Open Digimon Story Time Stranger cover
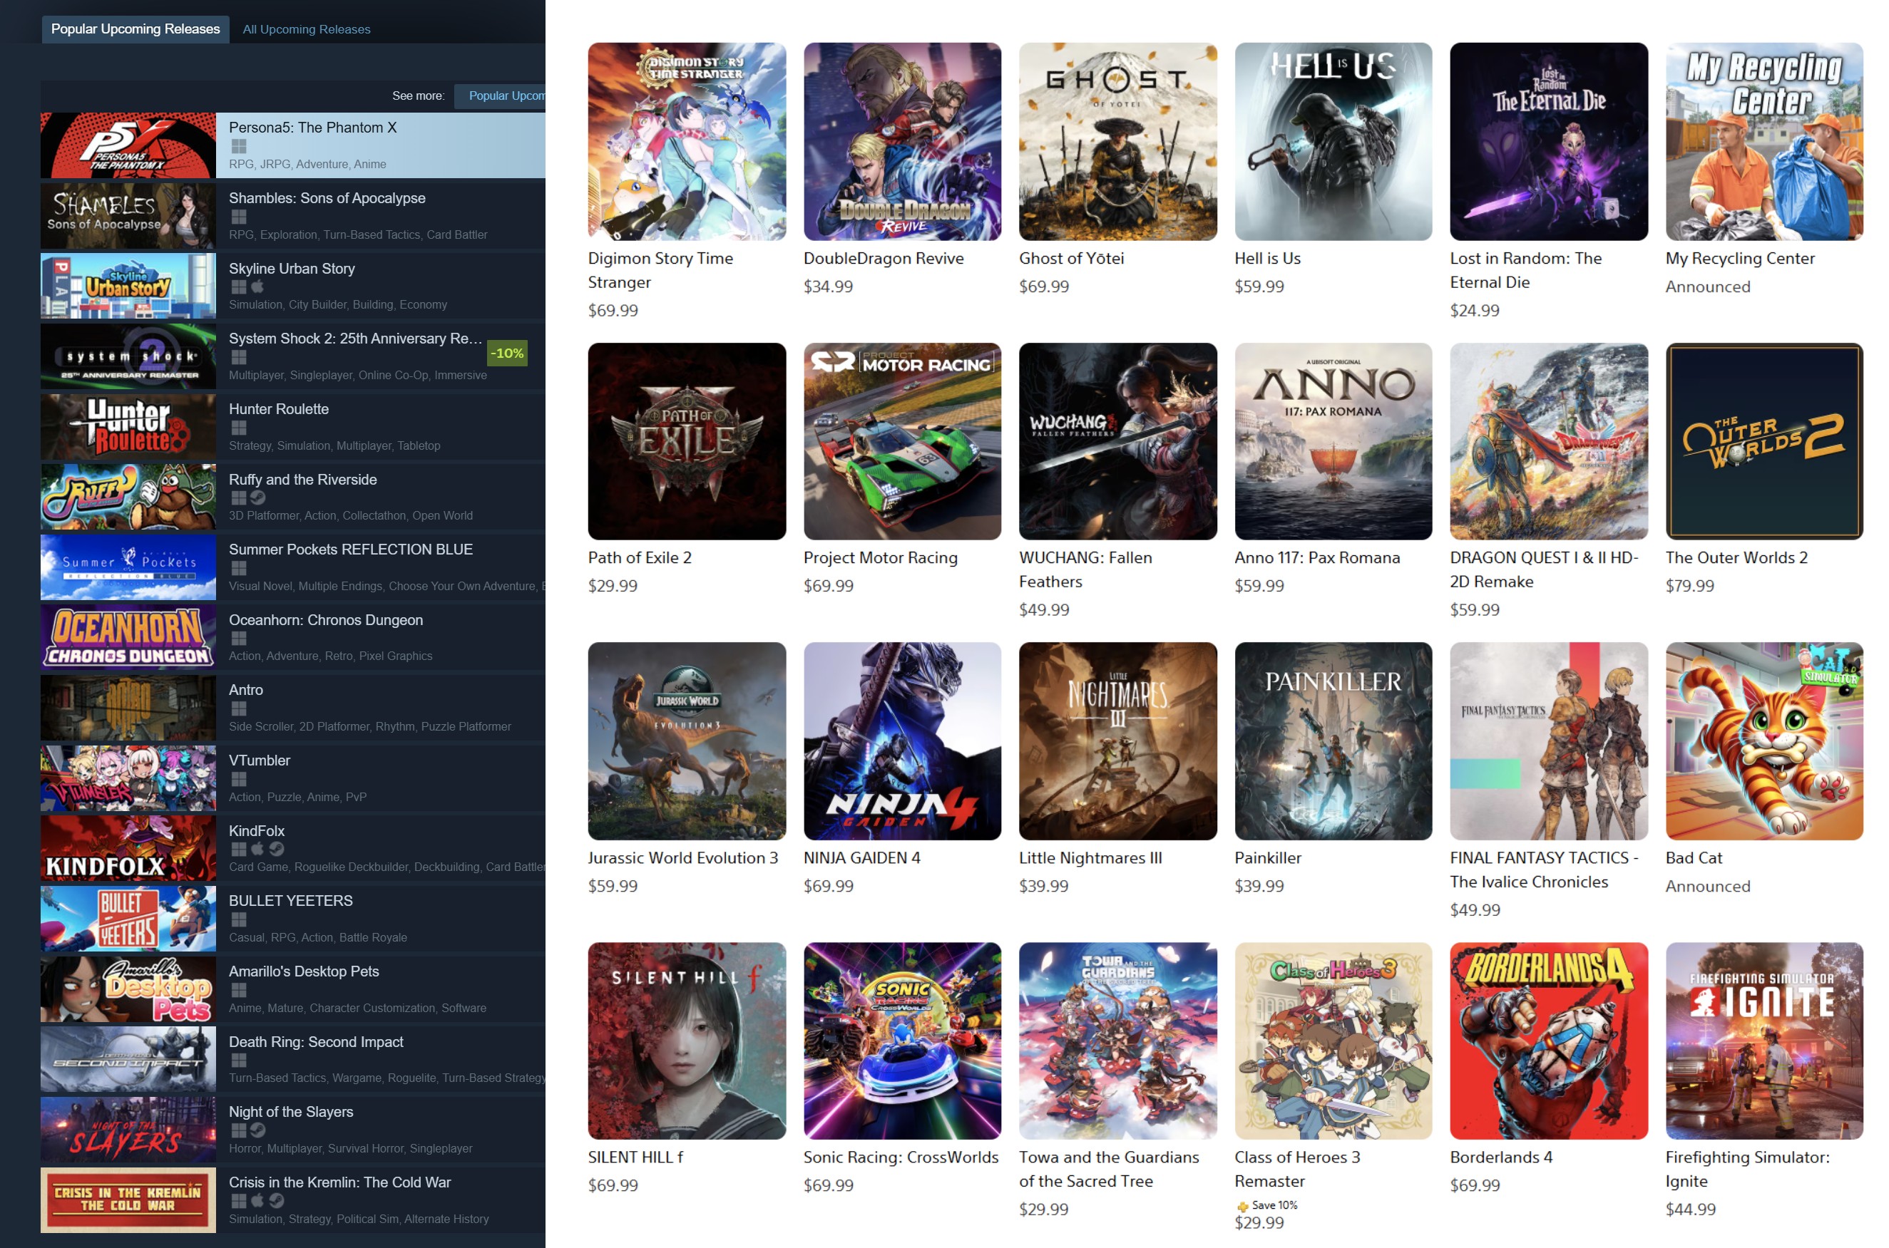This screenshot has height=1248, width=1889. [687, 142]
